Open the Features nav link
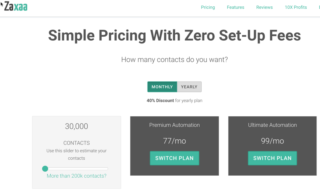Screen dimensions: 320x190 point(236,7)
